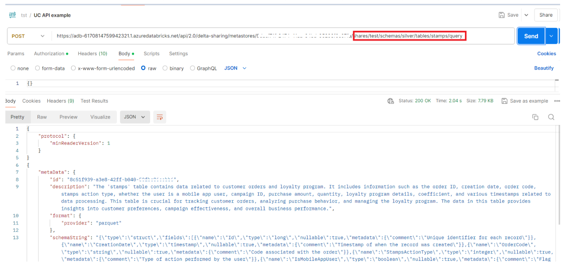Viewport: 567px width, 264px height.
Task: Click the "protocol" key in response
Action: click(x=53, y=136)
